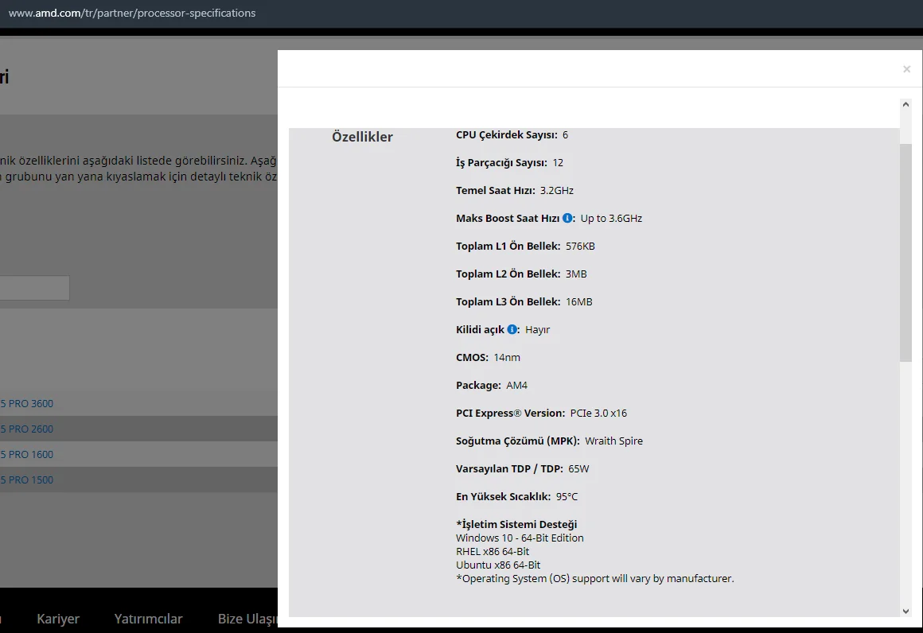
Task: Click the RHEL x86 64-Bit line
Action: click(x=492, y=551)
